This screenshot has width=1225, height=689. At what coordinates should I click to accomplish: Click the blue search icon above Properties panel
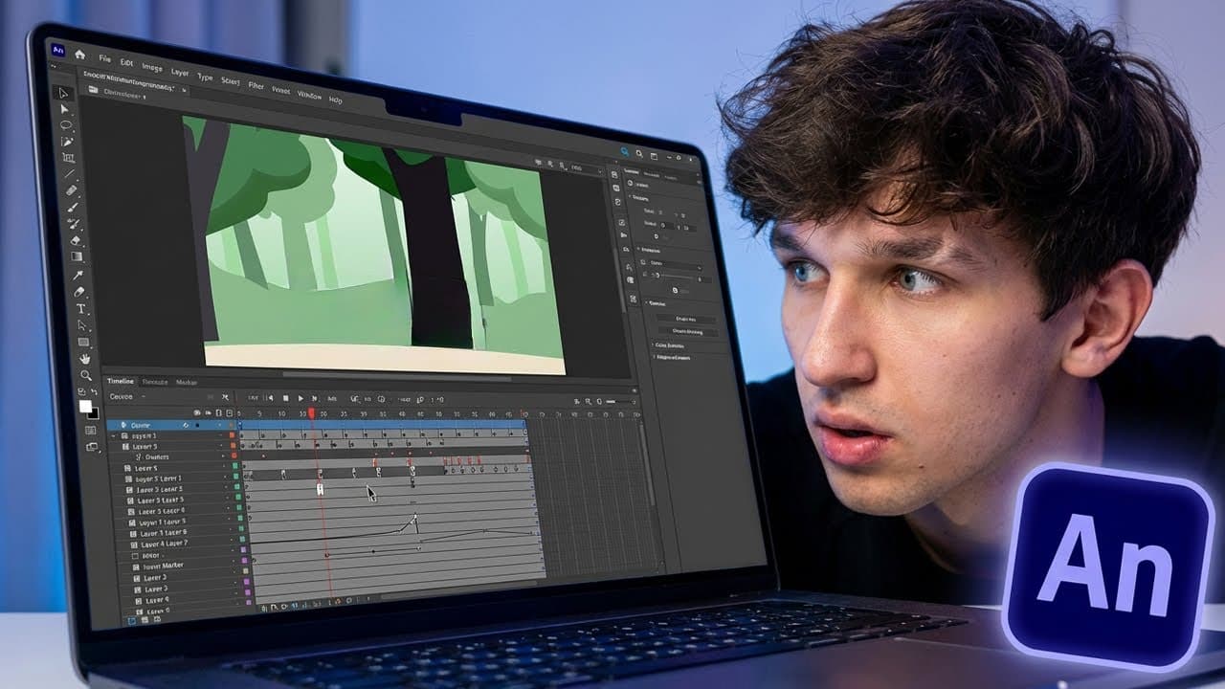point(626,150)
